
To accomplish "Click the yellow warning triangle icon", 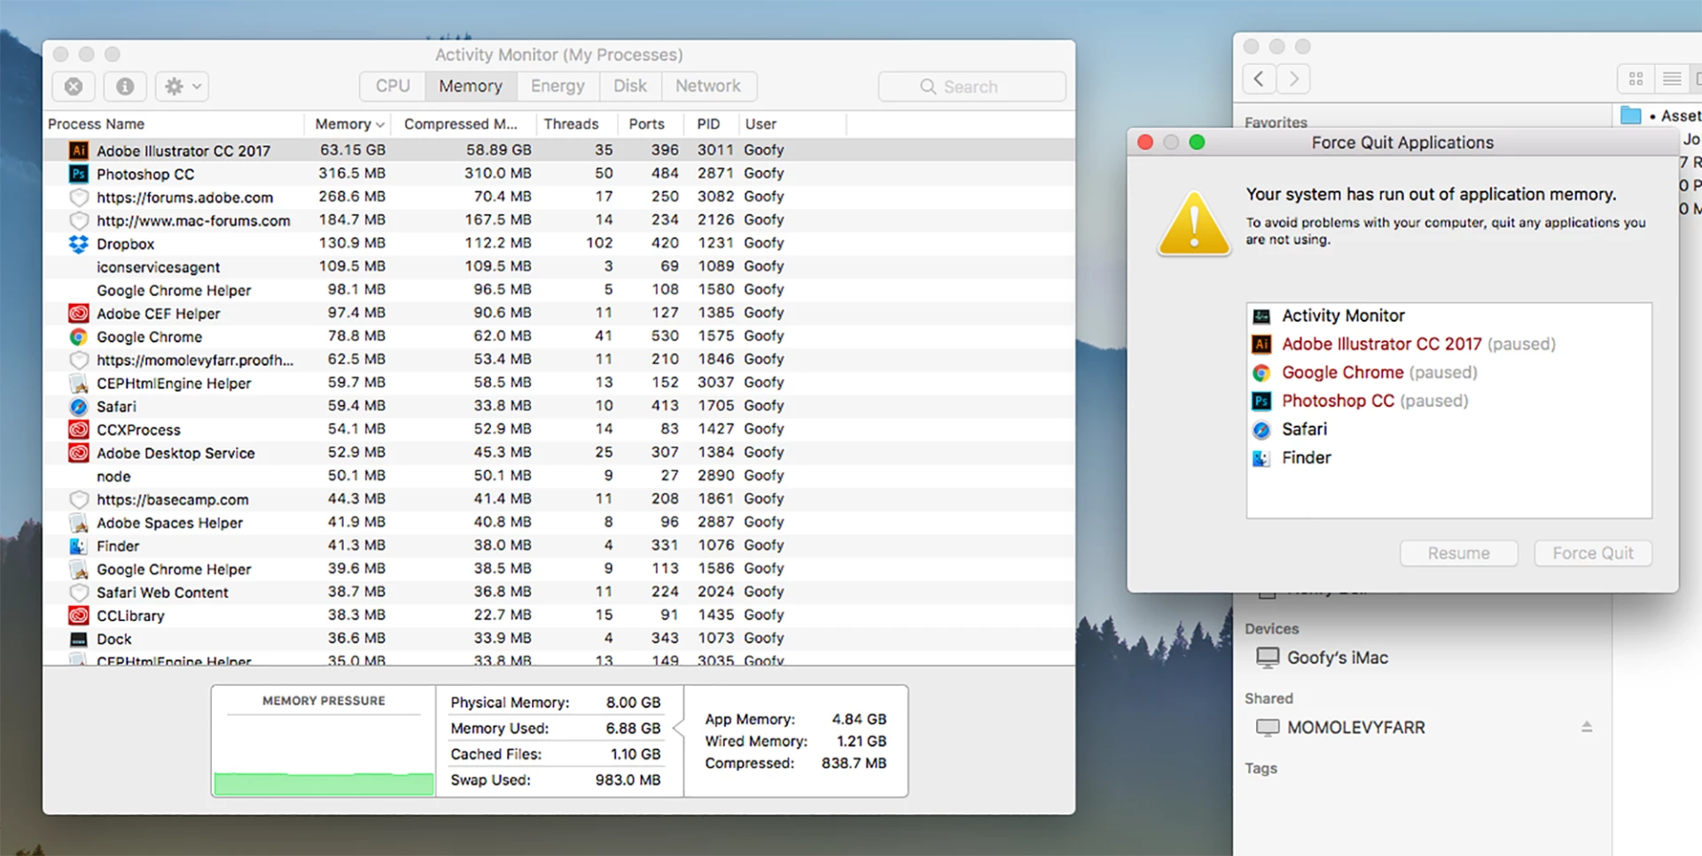I will pos(1194,223).
